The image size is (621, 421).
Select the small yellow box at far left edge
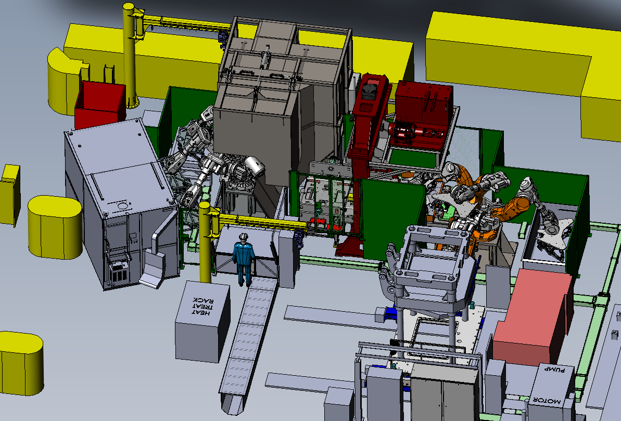(x=10, y=195)
